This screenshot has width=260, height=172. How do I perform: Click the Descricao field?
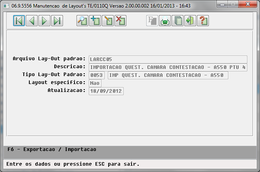click(x=168, y=67)
